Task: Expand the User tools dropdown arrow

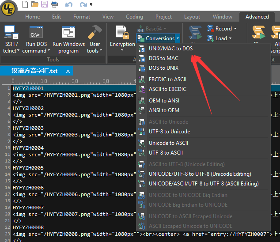Action: coord(101,51)
